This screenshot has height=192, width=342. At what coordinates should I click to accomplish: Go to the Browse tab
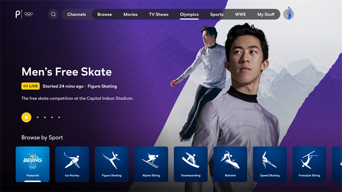point(104,15)
